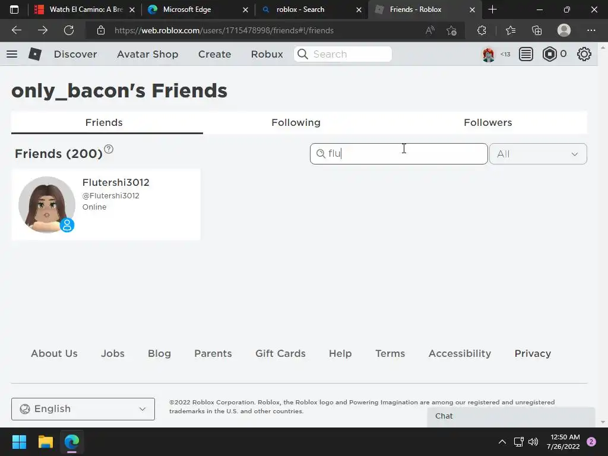The image size is (608, 456).
Task: Expand the Chat panel
Action: click(x=511, y=416)
